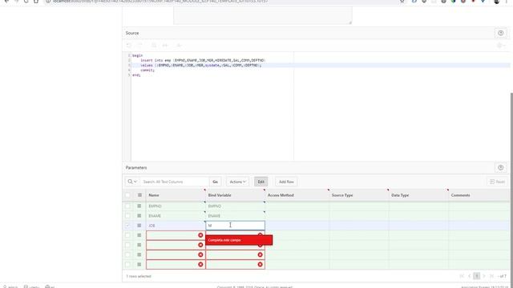Open help for the Parameters section
The image size is (513, 288).
pyautogui.click(x=500, y=167)
